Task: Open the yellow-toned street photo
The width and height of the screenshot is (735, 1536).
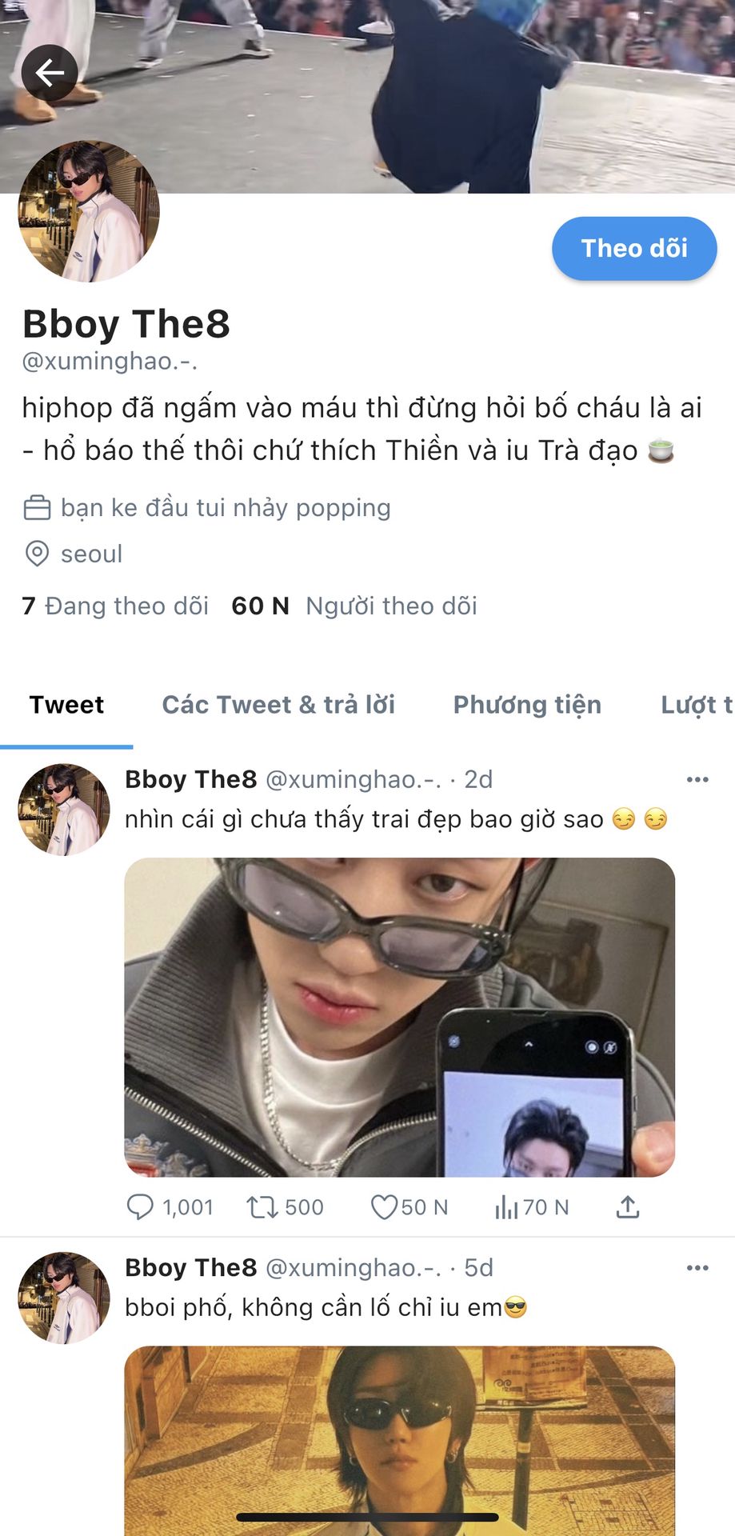Action: (x=400, y=1441)
